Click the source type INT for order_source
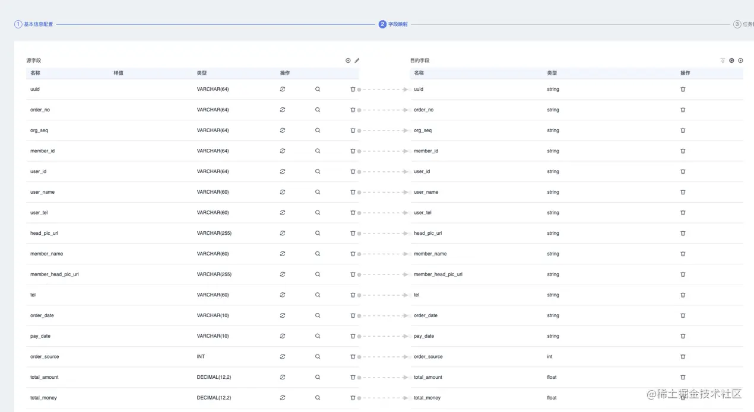The height and width of the screenshot is (412, 754). [201, 357]
